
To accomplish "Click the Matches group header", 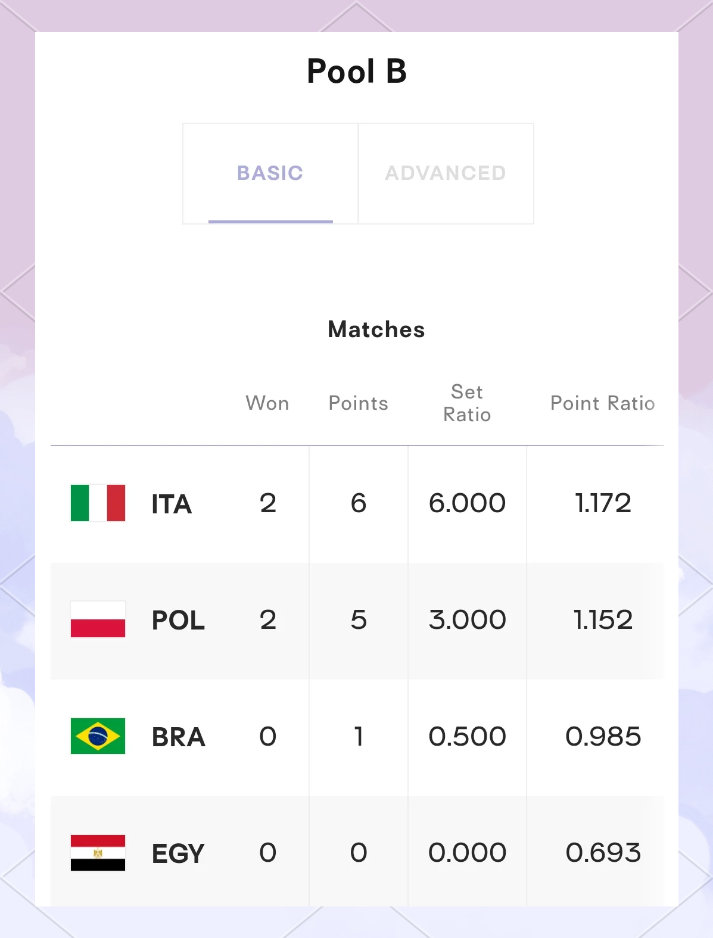I will [376, 329].
